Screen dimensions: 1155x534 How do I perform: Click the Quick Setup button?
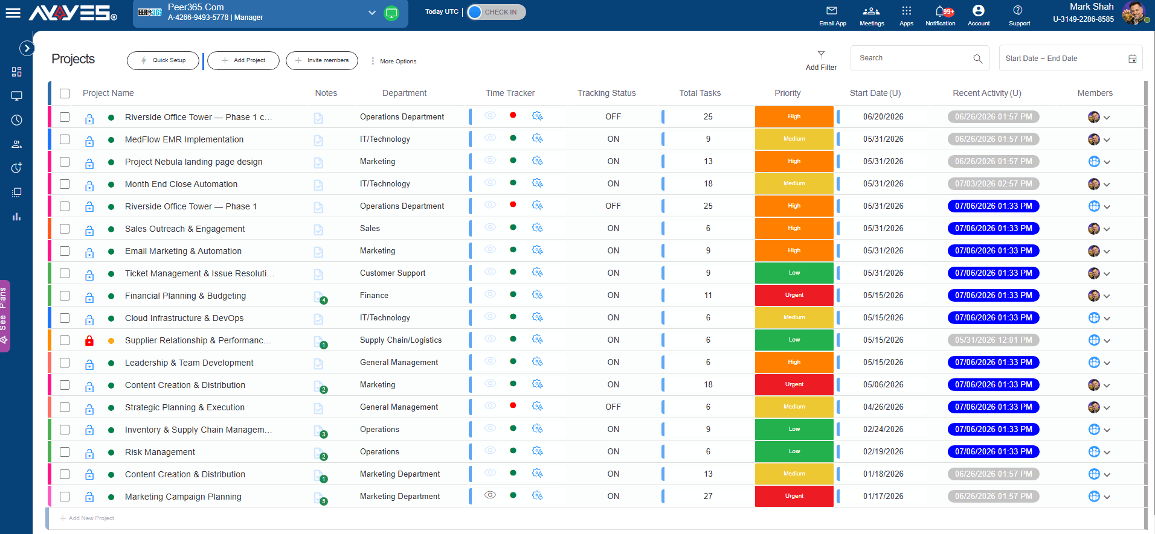pos(163,60)
